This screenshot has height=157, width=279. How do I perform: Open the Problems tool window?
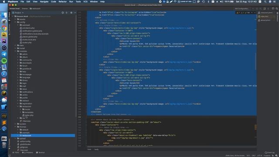tap(27, 153)
